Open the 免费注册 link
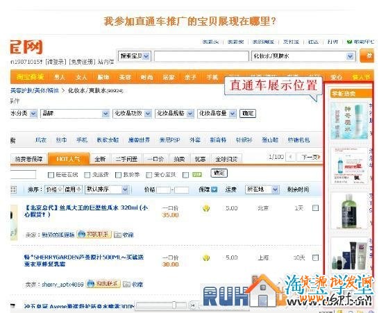 pos(82,62)
